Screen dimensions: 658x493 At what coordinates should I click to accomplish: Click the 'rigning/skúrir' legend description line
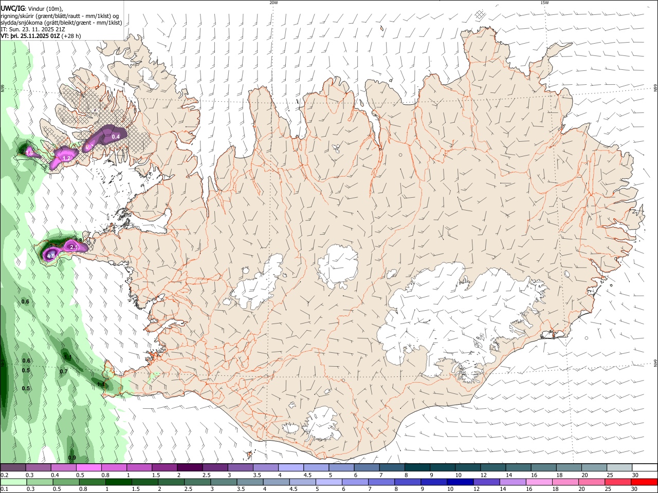coord(60,16)
